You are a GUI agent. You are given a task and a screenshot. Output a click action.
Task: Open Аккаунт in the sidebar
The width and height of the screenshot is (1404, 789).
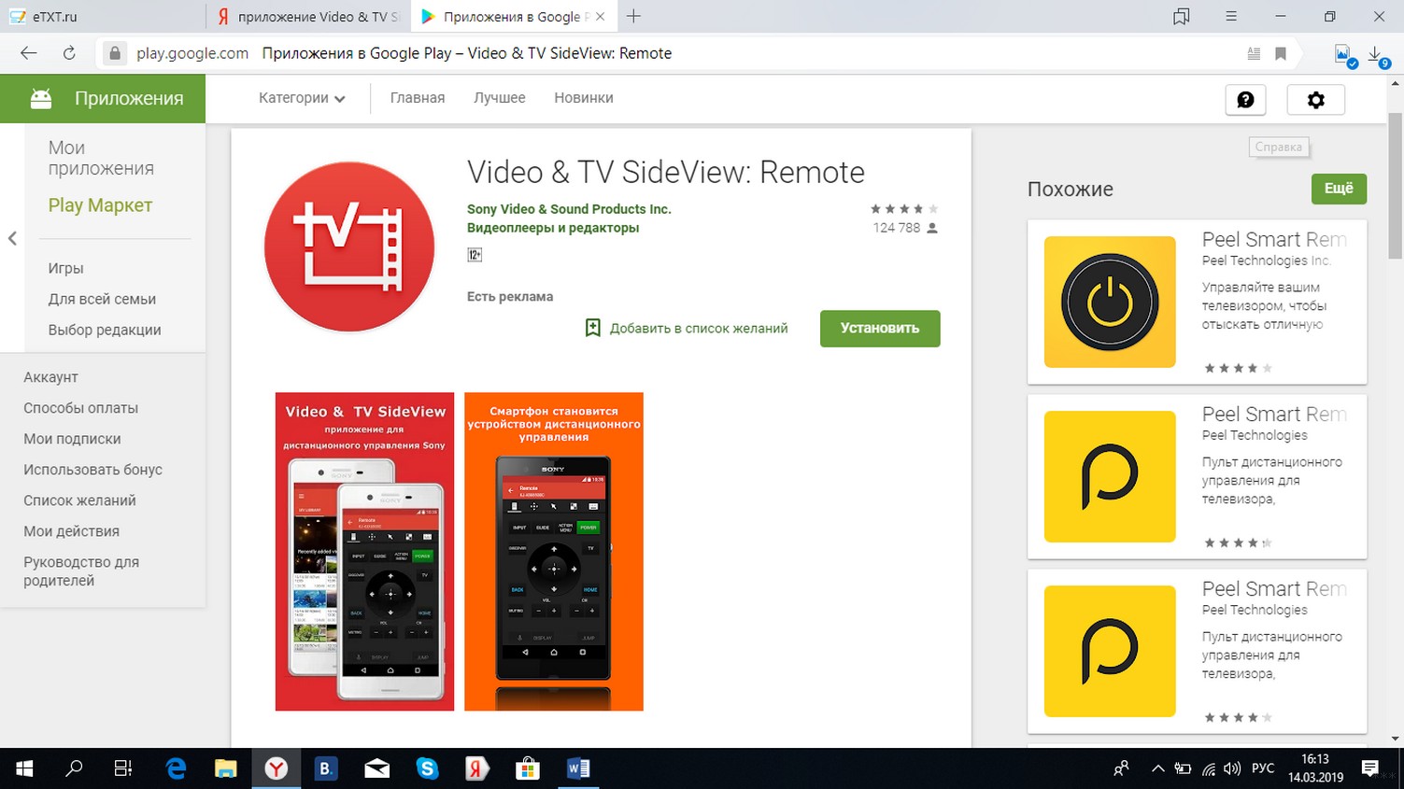(50, 377)
